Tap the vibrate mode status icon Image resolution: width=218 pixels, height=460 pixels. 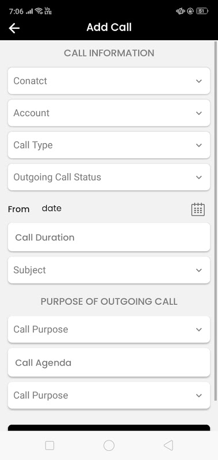180,11
